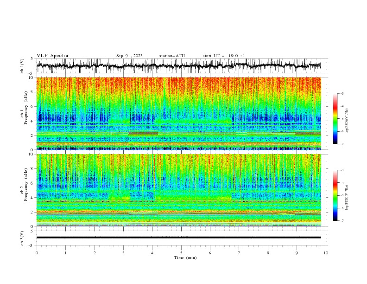Click the ch.1 voltage waveform trace
This screenshot has height=284, width=367.
178,65
